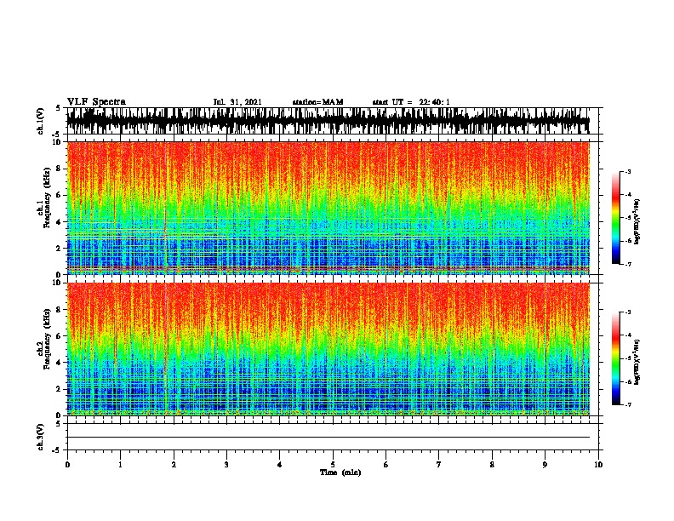Click the ch.1 frequency tick "8"
674x521 pixels.
click(60, 169)
